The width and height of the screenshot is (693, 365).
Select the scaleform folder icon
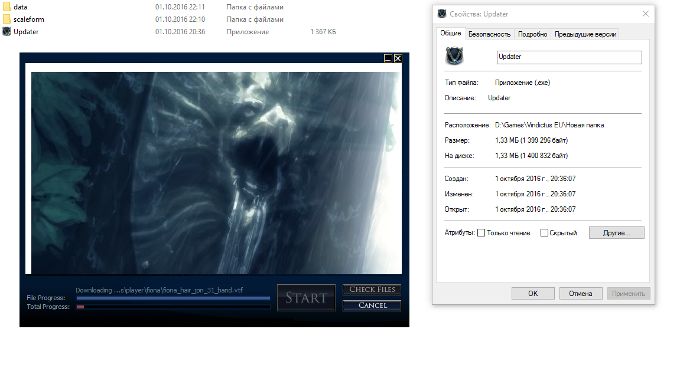(6, 19)
